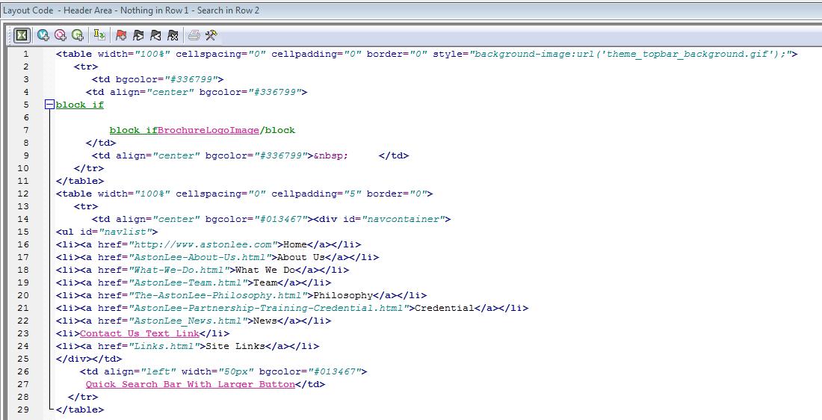Open editor settings tools icon
The width and height of the screenshot is (822, 420).
click(211, 35)
